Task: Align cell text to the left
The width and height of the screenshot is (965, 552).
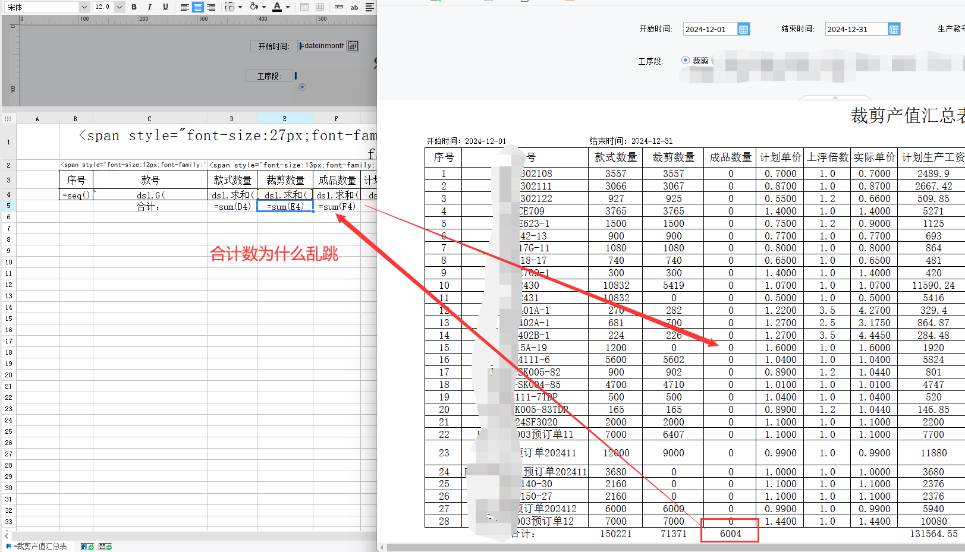Action: click(185, 7)
